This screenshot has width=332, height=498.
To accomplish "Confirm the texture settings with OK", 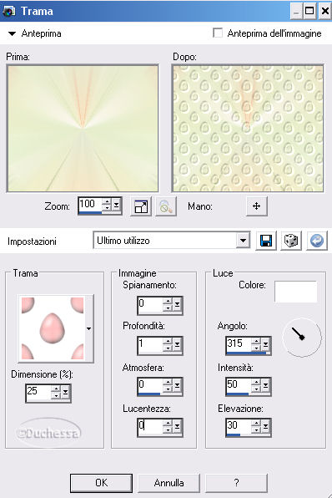I will click(x=101, y=483).
